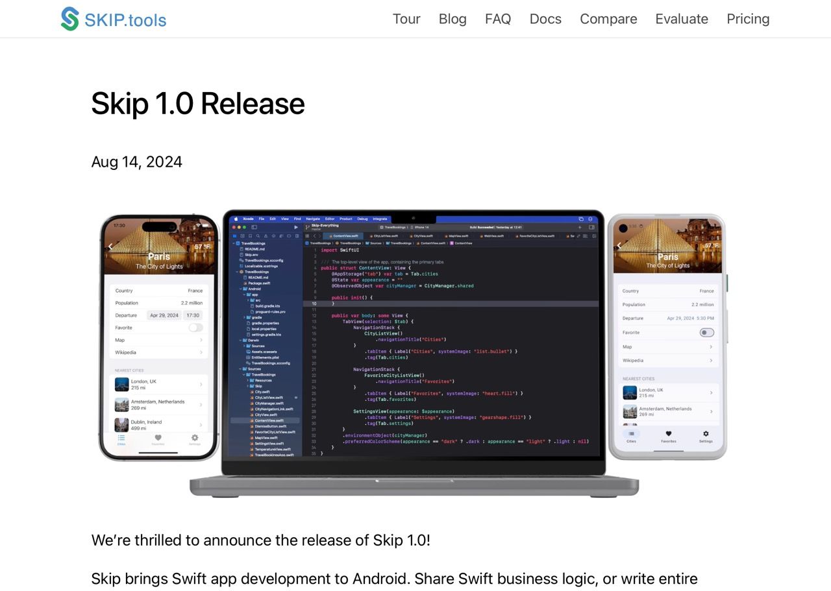
Task: Open the Pricing navigation link
Action: (748, 19)
